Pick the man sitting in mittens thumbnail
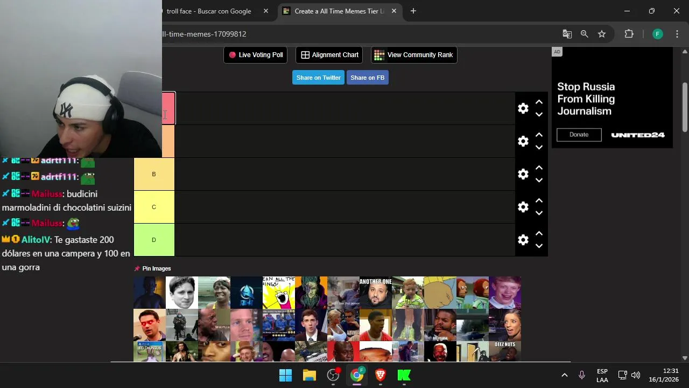689x388 pixels. tap(182, 325)
